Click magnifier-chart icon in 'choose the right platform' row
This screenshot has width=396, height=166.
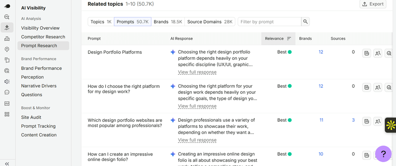click(389, 87)
